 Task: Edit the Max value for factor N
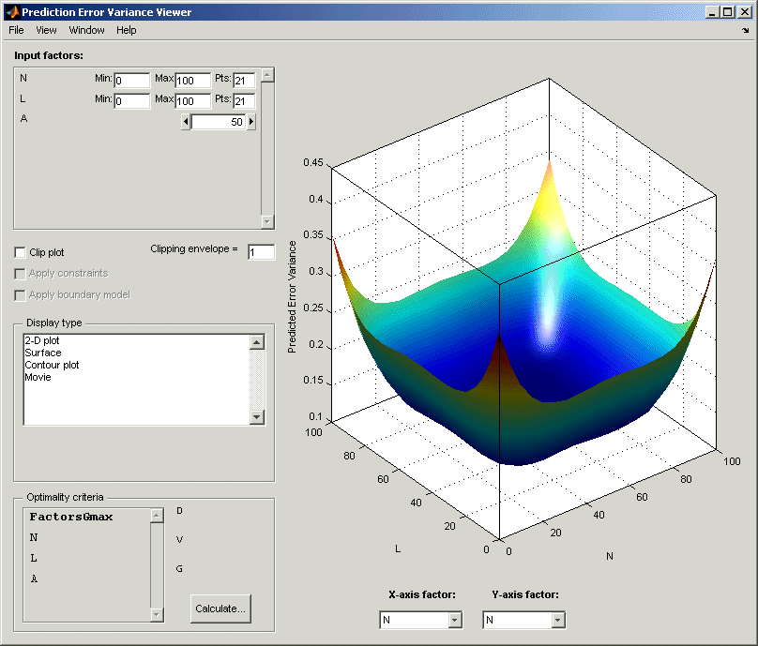point(191,80)
